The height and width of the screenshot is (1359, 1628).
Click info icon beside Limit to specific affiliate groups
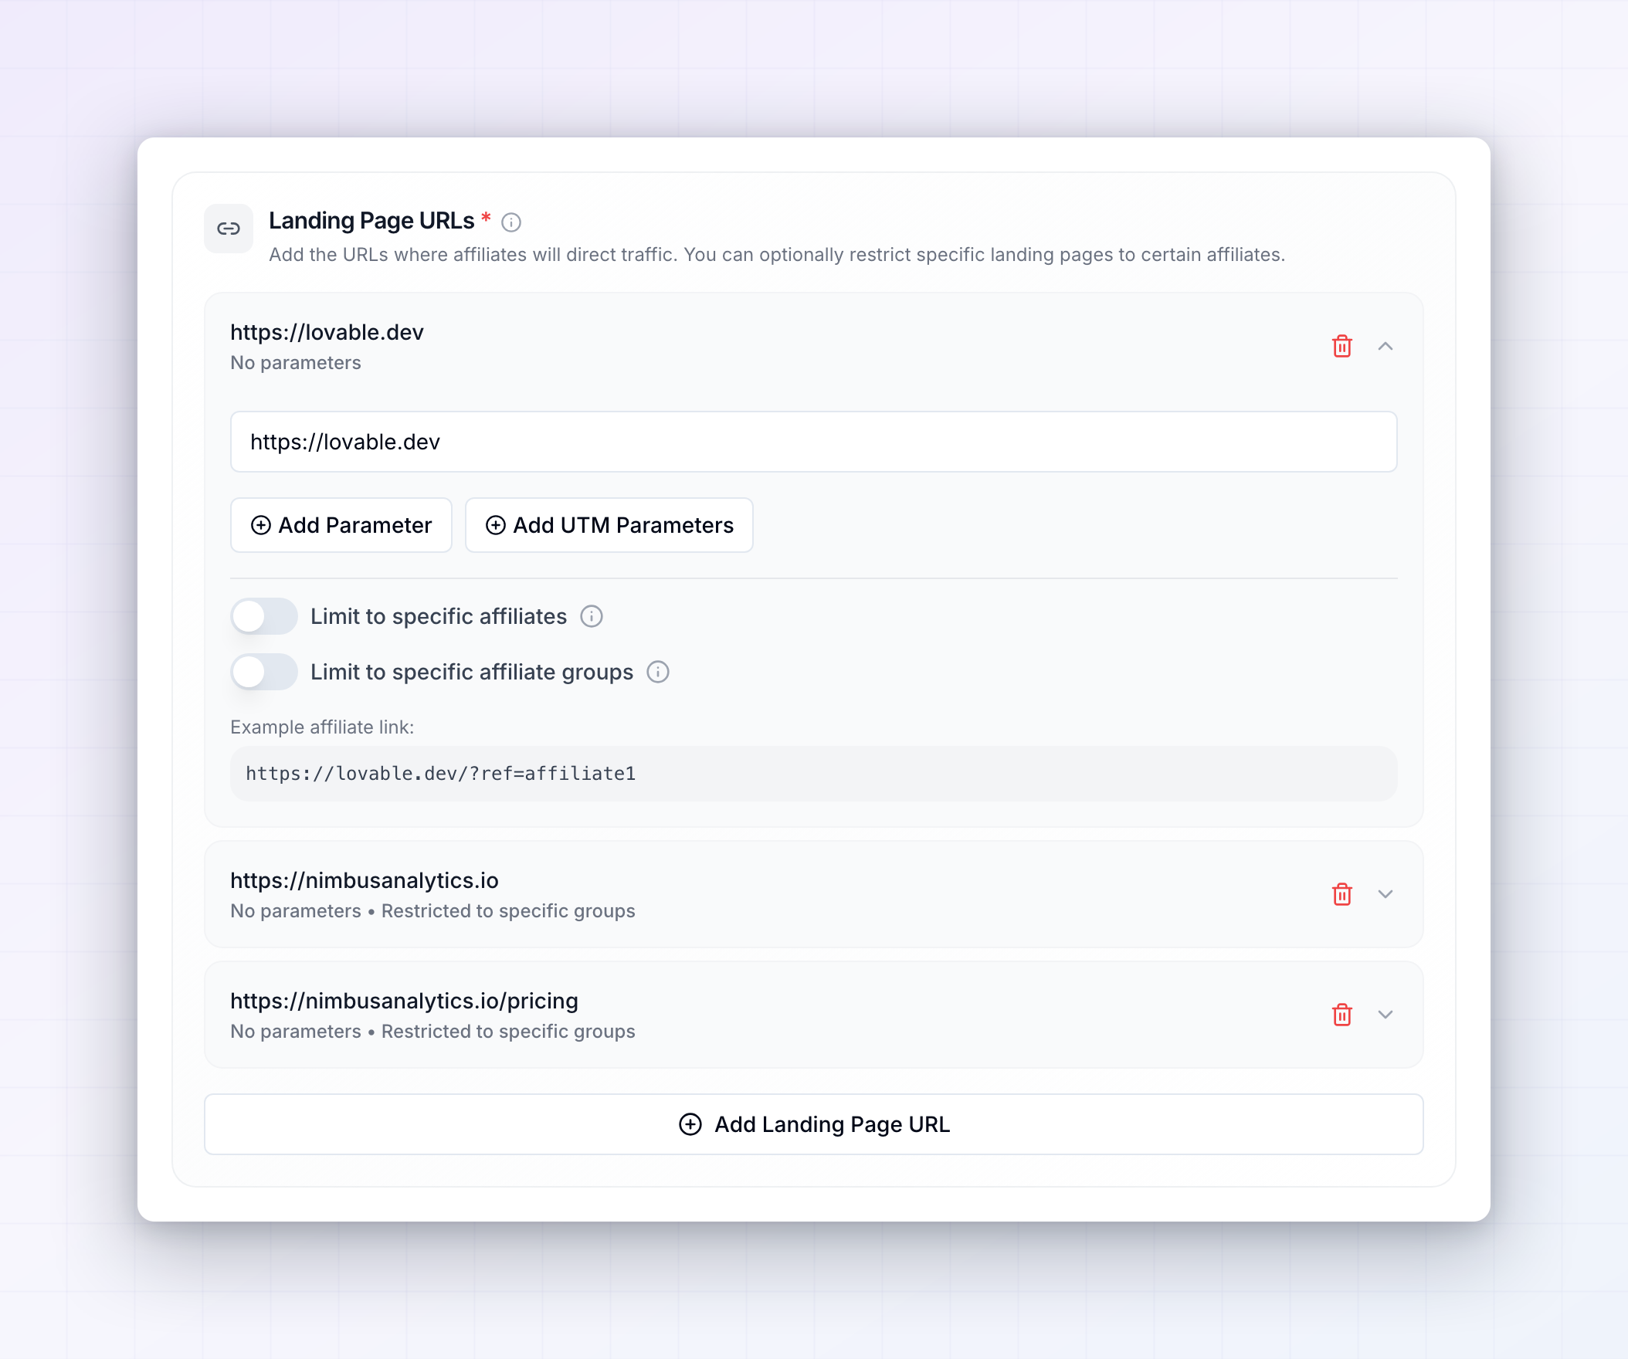[x=658, y=672]
